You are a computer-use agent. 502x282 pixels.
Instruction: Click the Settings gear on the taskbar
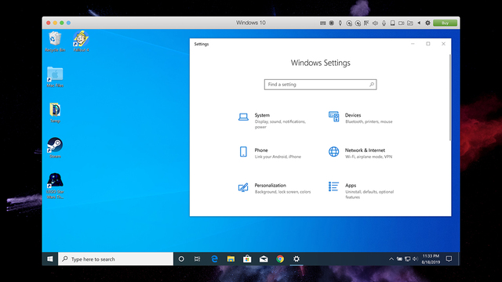click(296, 259)
